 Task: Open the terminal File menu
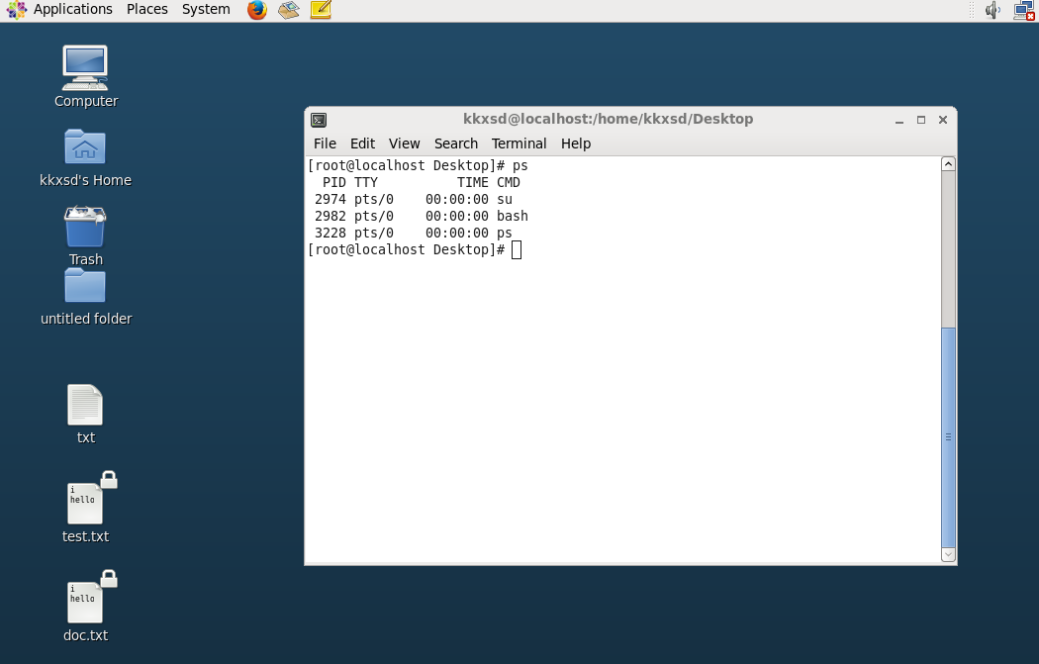pyautogui.click(x=325, y=143)
